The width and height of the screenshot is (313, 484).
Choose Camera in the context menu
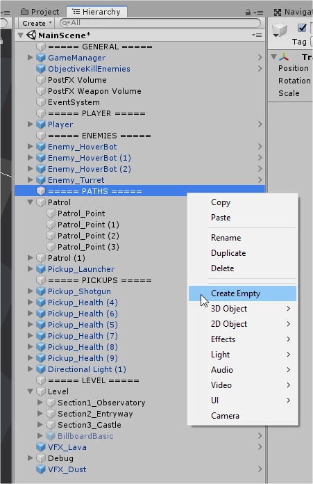click(x=242, y=416)
